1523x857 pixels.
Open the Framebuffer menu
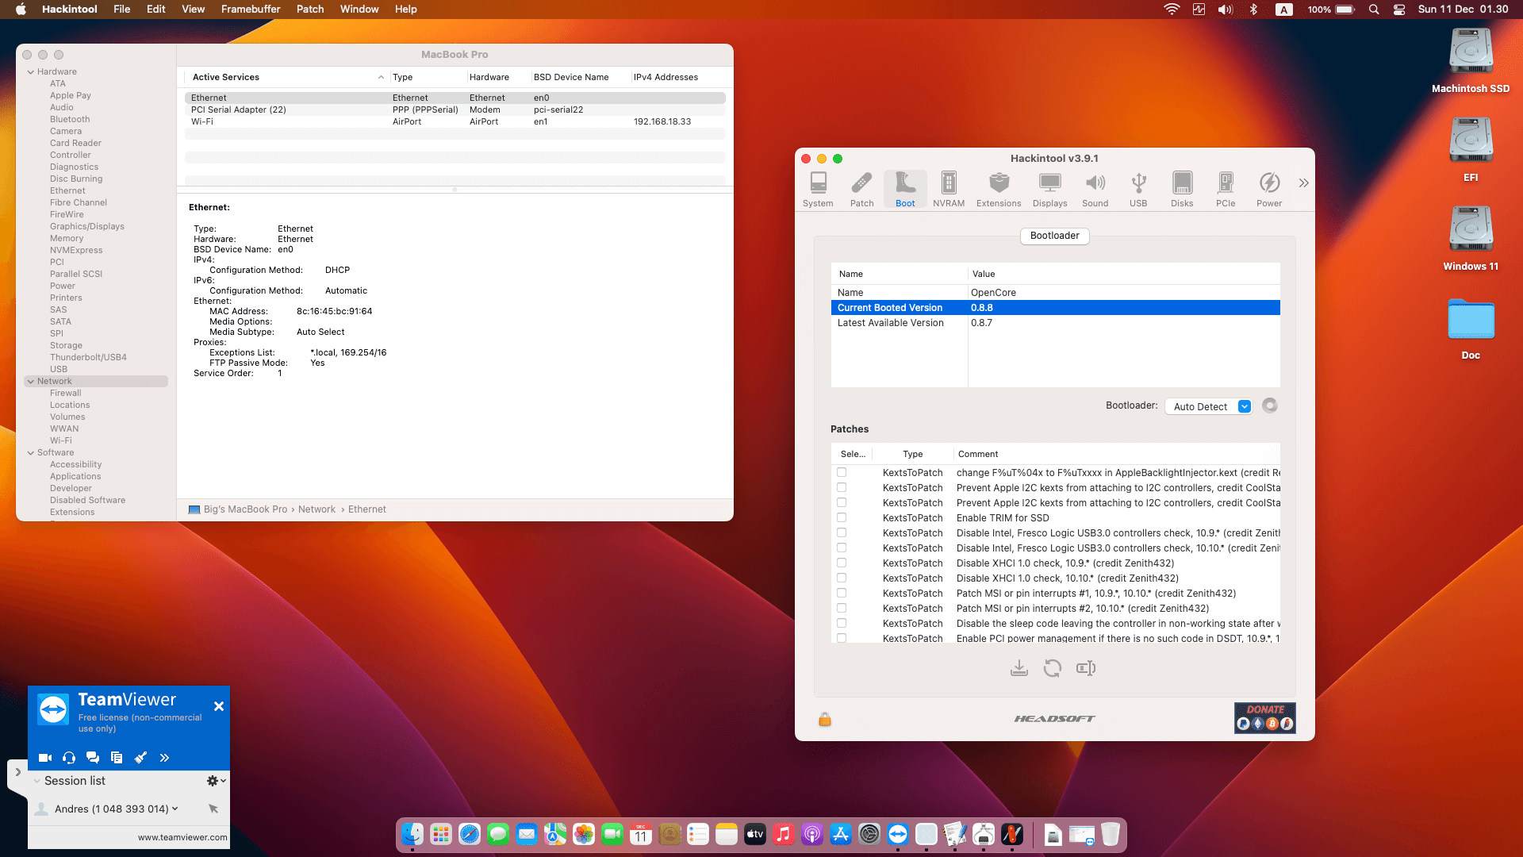tap(251, 9)
